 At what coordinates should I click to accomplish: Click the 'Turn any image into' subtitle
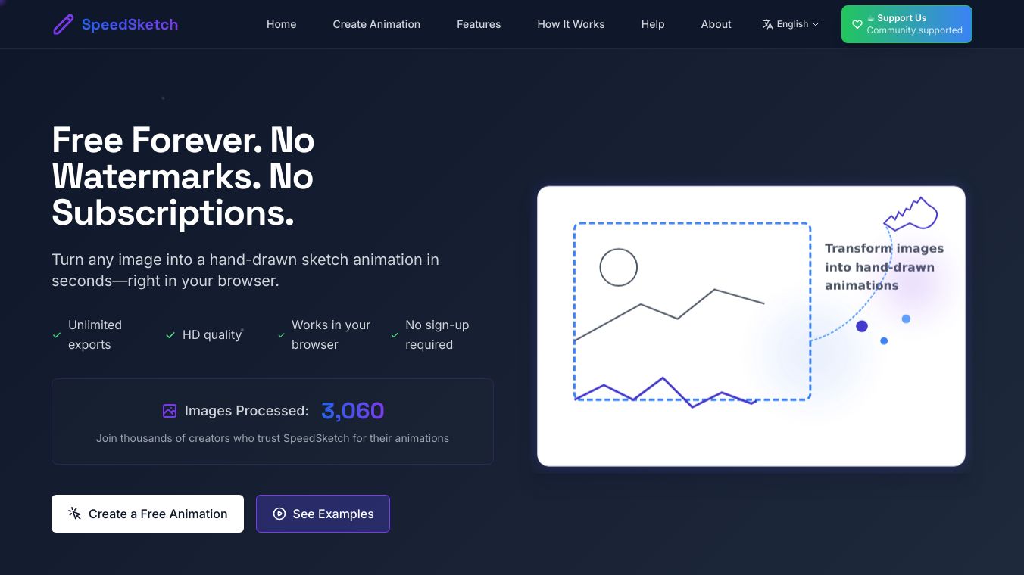(245, 270)
